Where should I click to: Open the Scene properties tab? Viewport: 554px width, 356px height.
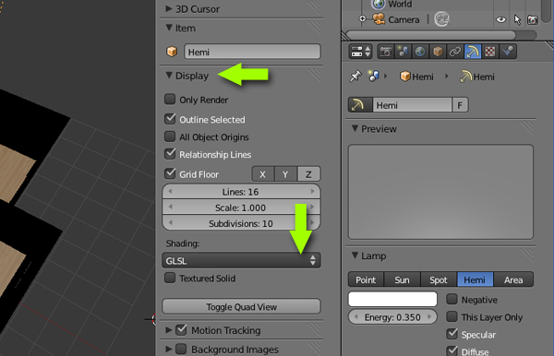[x=403, y=52]
